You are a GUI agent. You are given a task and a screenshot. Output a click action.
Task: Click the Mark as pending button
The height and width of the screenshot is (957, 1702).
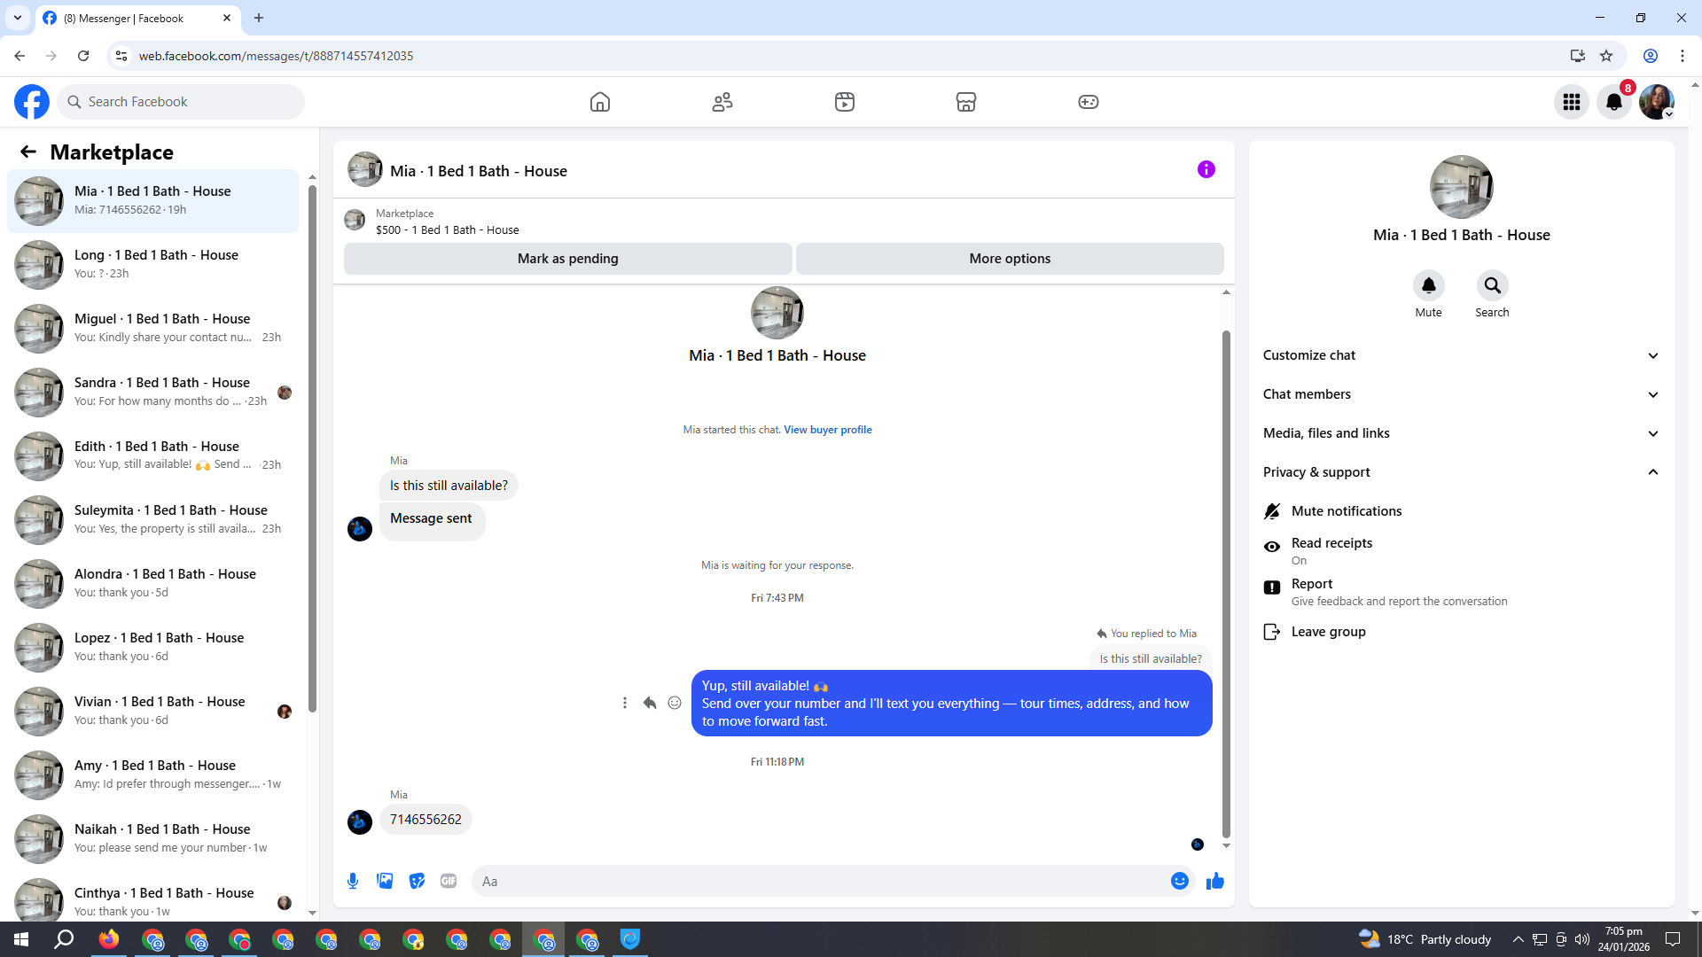[567, 259]
